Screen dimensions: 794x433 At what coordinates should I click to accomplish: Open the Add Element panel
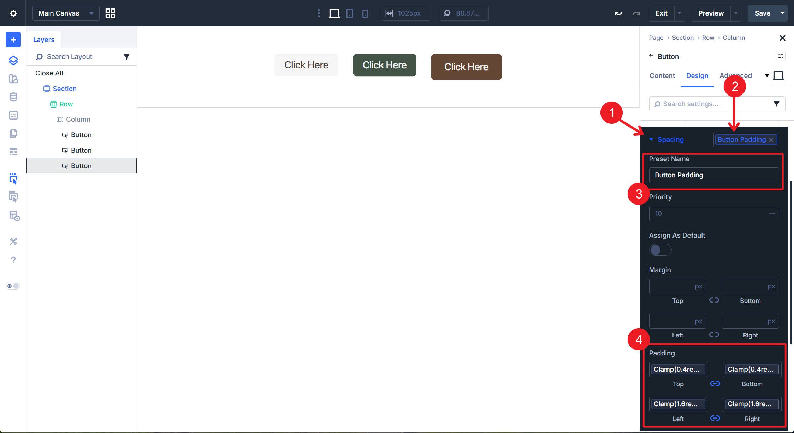coord(13,39)
